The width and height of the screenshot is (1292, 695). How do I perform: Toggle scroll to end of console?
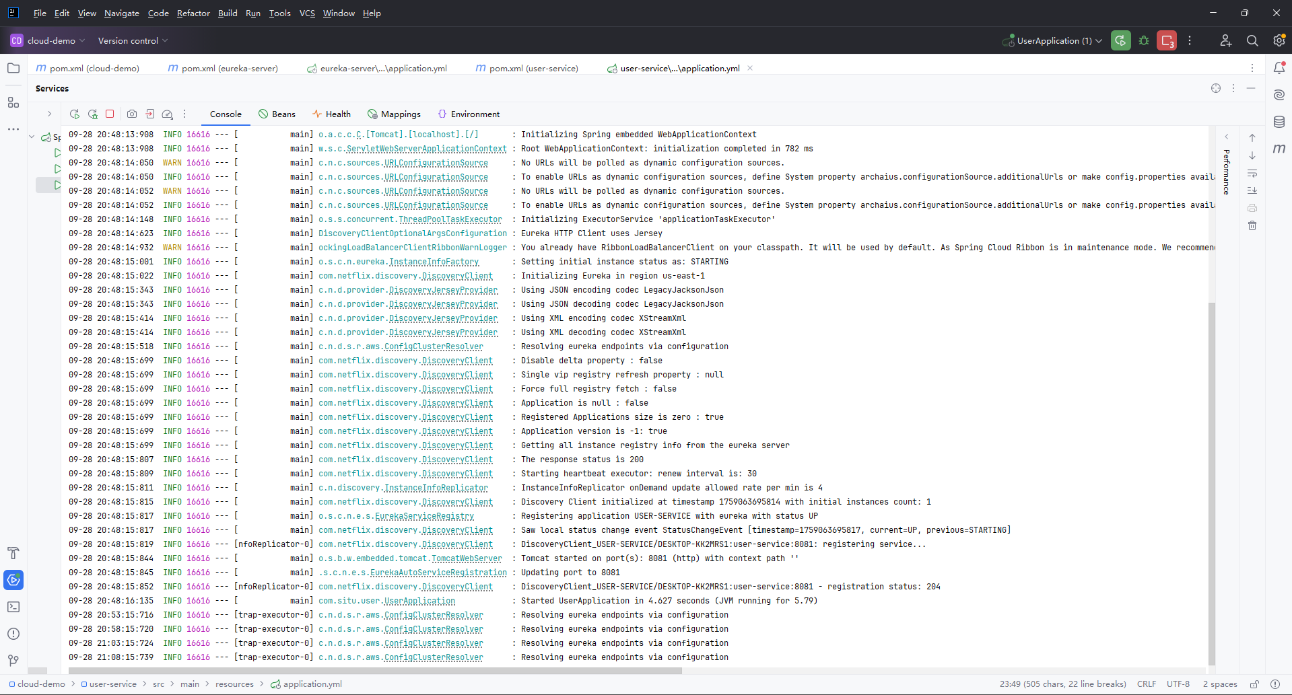coord(1252,191)
